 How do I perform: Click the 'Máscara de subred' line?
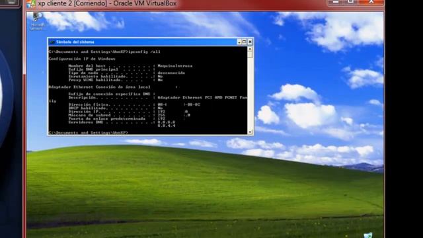pyautogui.click(x=130, y=115)
